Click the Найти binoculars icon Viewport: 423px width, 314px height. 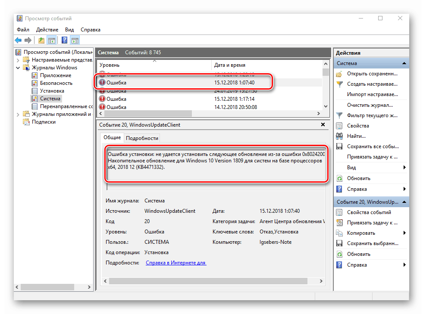click(x=339, y=136)
